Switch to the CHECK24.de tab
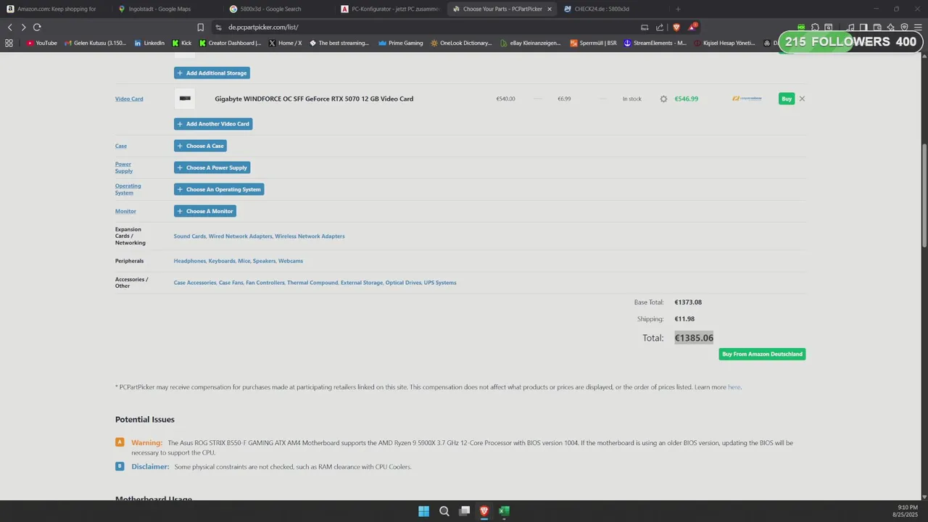The image size is (928, 522). point(613,9)
